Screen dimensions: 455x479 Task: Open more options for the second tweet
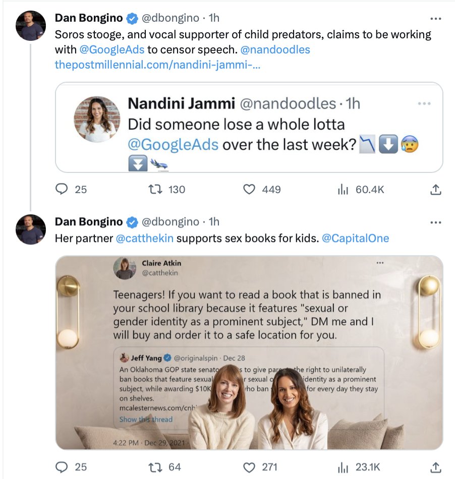(435, 222)
